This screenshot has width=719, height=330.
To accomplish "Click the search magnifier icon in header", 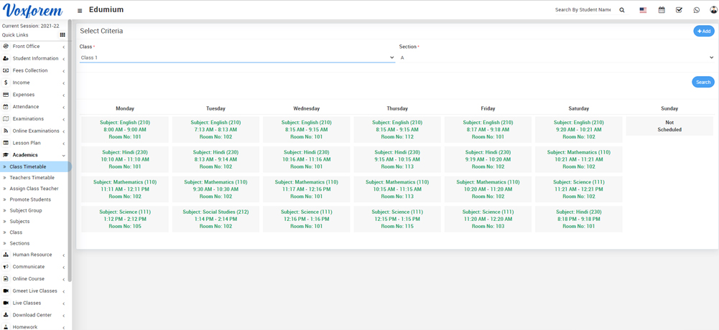I will pyautogui.click(x=622, y=10).
